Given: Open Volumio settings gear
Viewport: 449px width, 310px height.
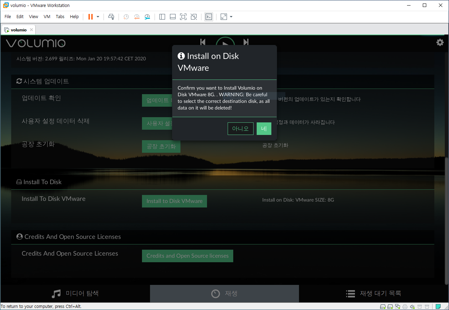Looking at the screenshot, I should click(440, 43).
